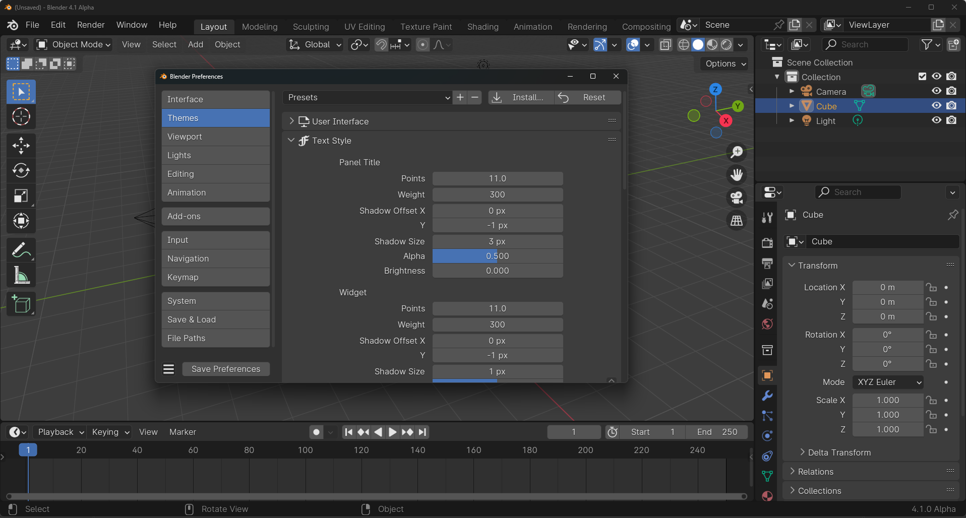Click the pan view hand icon
The width and height of the screenshot is (966, 518).
pyautogui.click(x=737, y=175)
